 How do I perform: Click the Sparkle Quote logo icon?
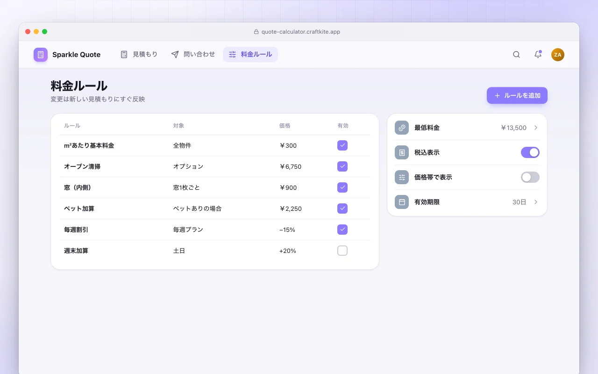point(41,55)
